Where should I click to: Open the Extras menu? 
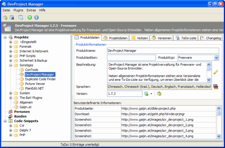click(31, 10)
